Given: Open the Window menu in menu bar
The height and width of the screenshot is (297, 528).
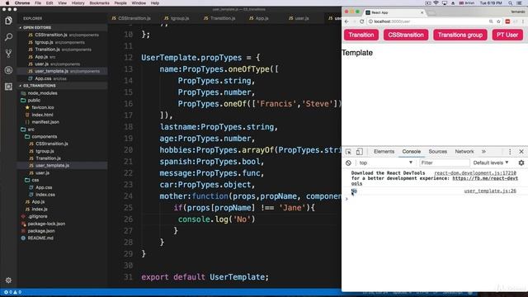Looking at the screenshot, I should 139,3.
